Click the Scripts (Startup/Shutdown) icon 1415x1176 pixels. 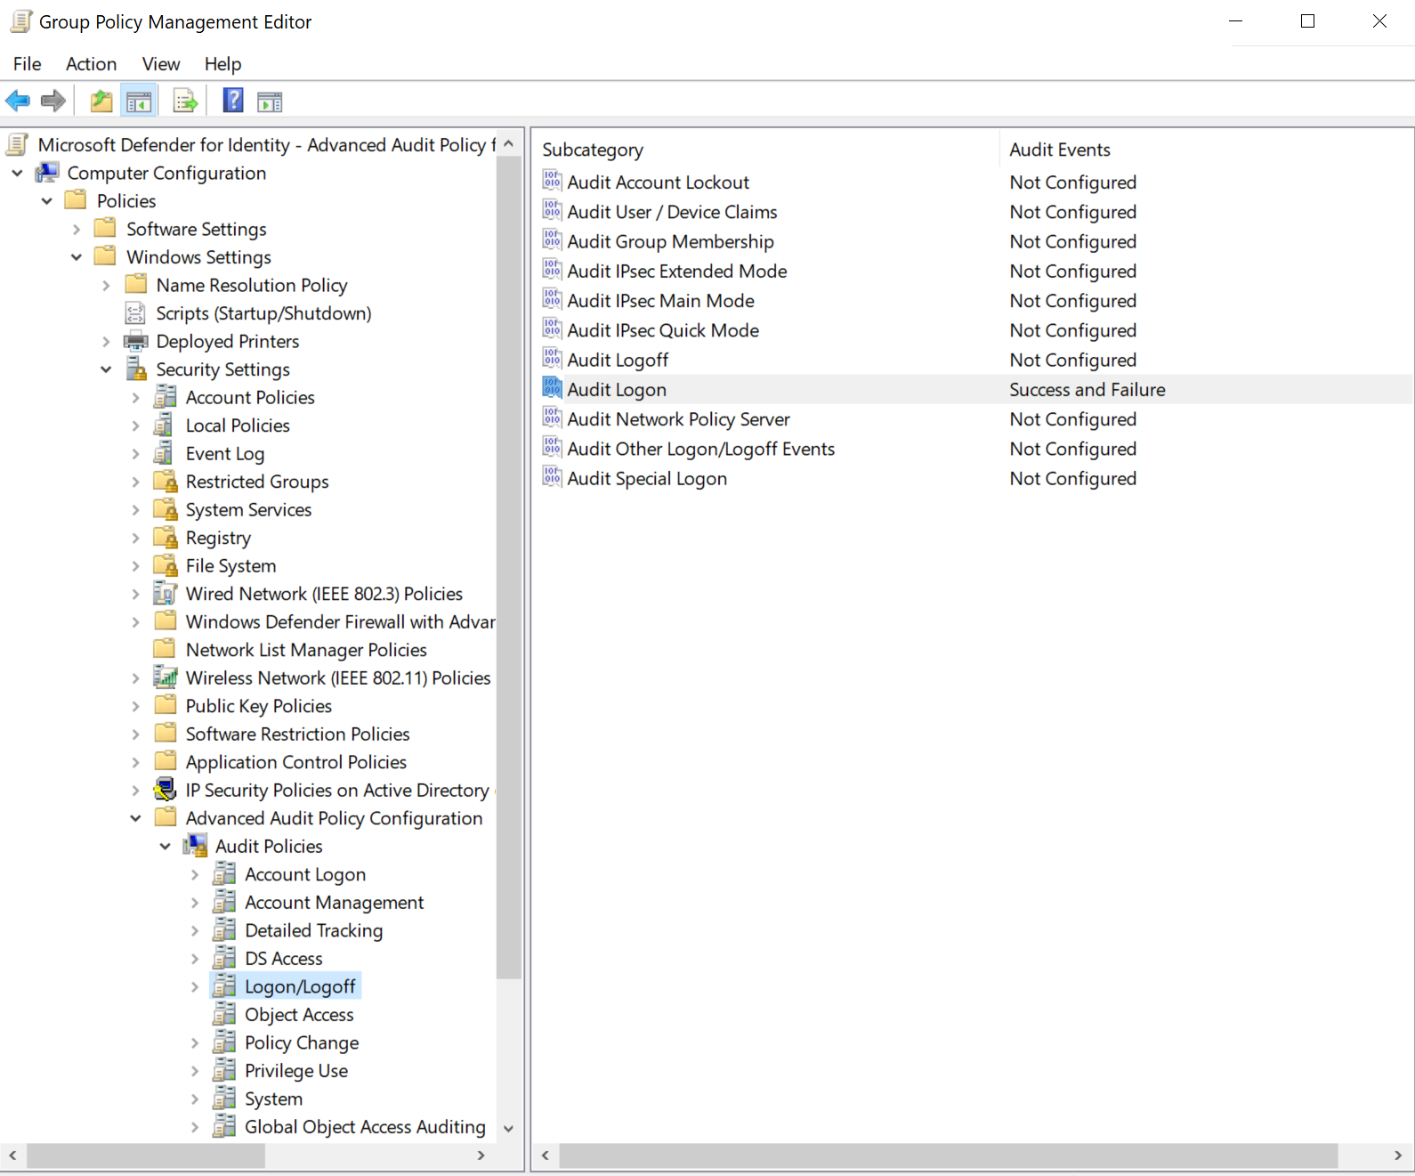(x=135, y=313)
